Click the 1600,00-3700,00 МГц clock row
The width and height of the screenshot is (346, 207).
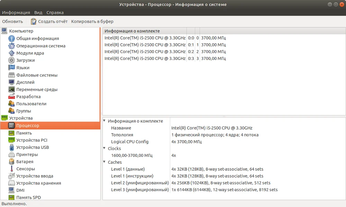coord(224,155)
